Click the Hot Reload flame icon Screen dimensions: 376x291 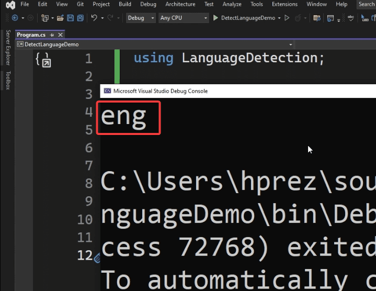click(x=298, y=18)
